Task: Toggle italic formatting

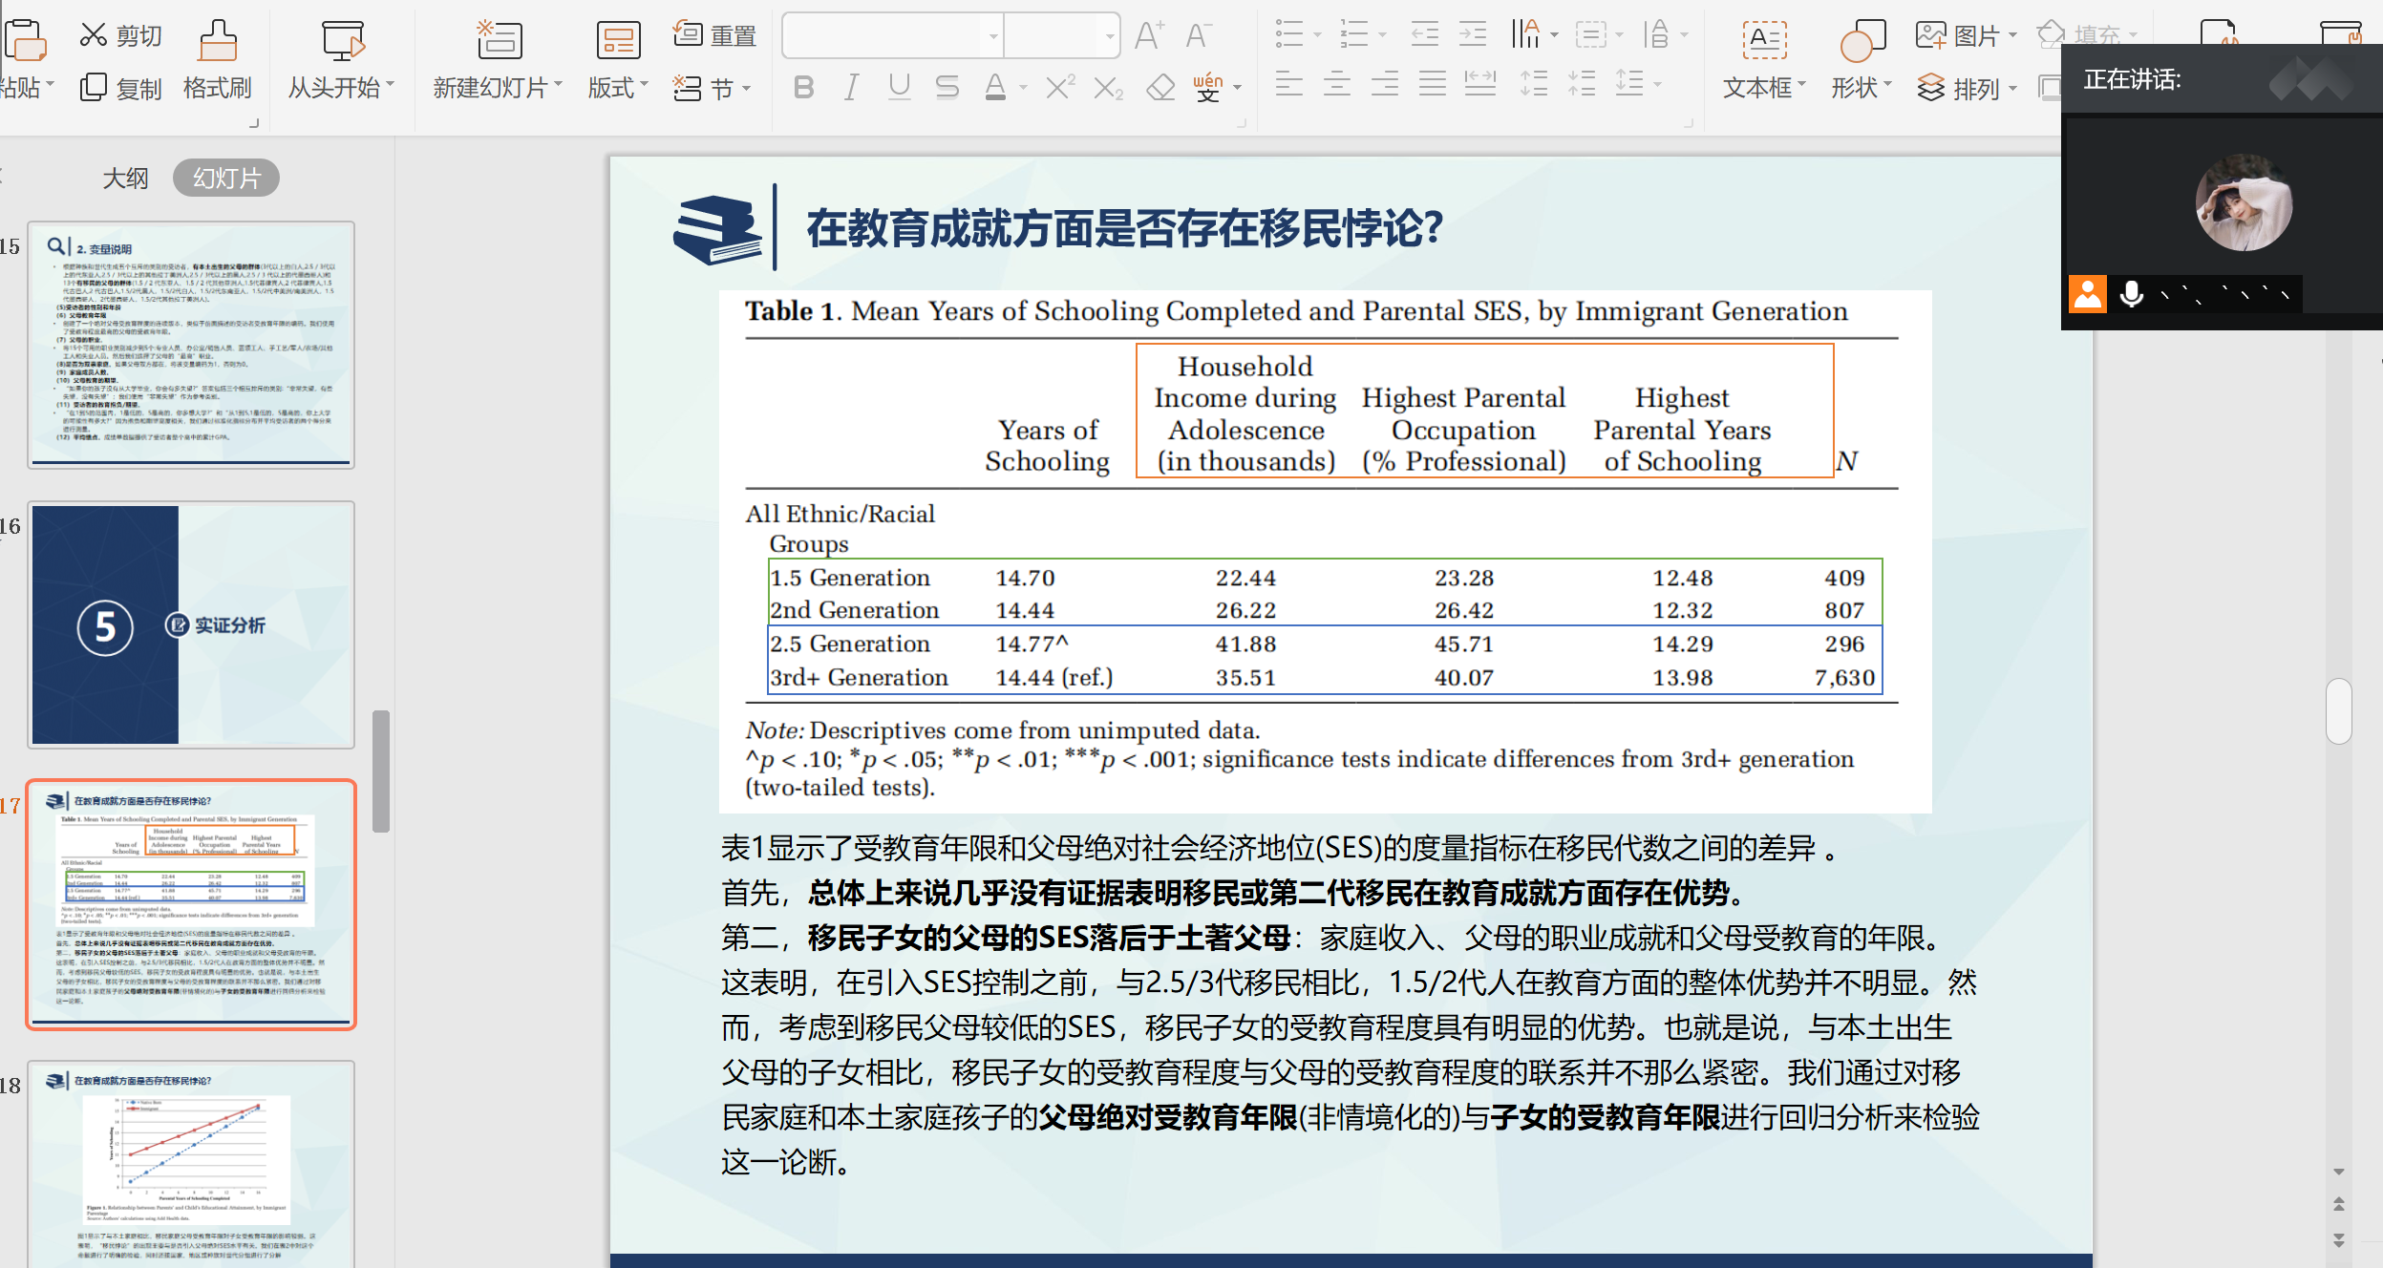Action: click(850, 88)
